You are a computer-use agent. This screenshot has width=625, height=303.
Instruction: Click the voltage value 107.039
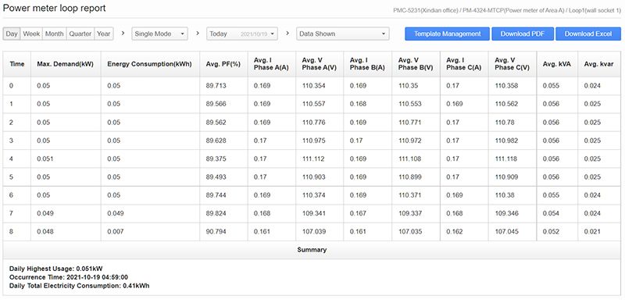(x=314, y=232)
